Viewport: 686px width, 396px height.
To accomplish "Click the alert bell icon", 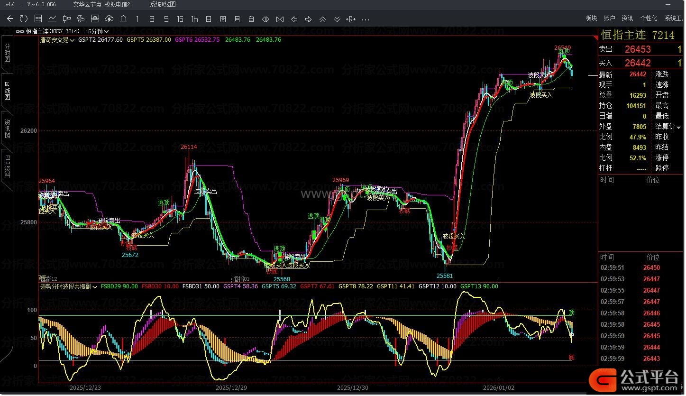I will [x=123, y=19].
